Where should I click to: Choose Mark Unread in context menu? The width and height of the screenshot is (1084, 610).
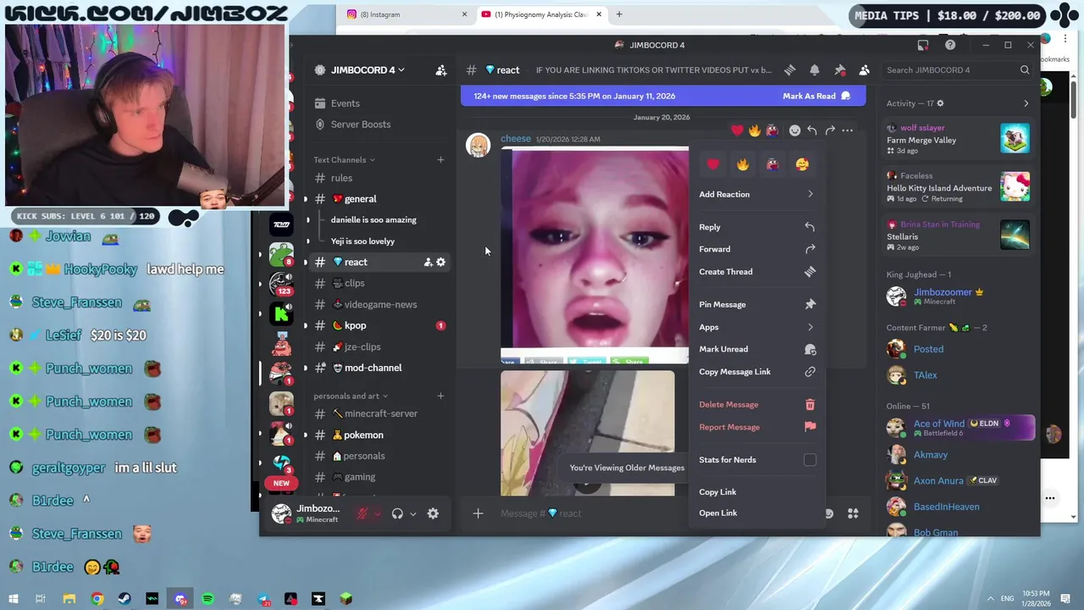[757, 349]
